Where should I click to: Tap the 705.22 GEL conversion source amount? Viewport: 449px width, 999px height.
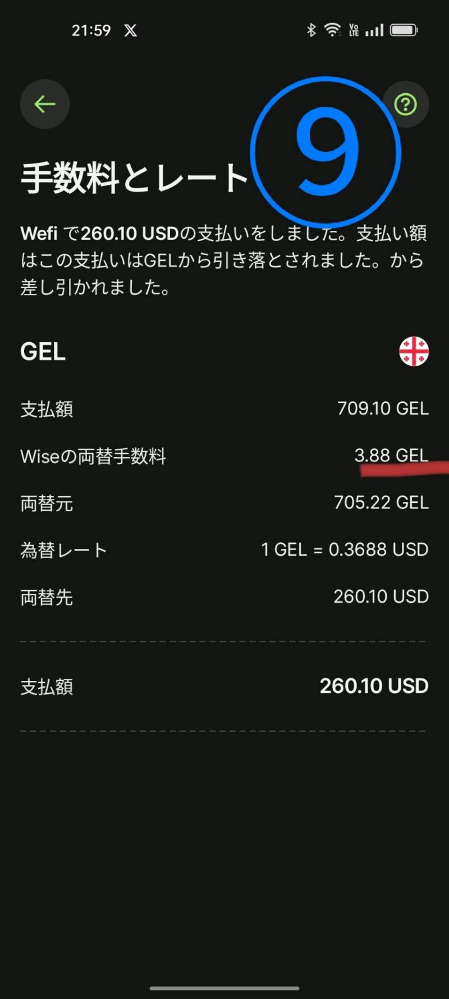381,502
